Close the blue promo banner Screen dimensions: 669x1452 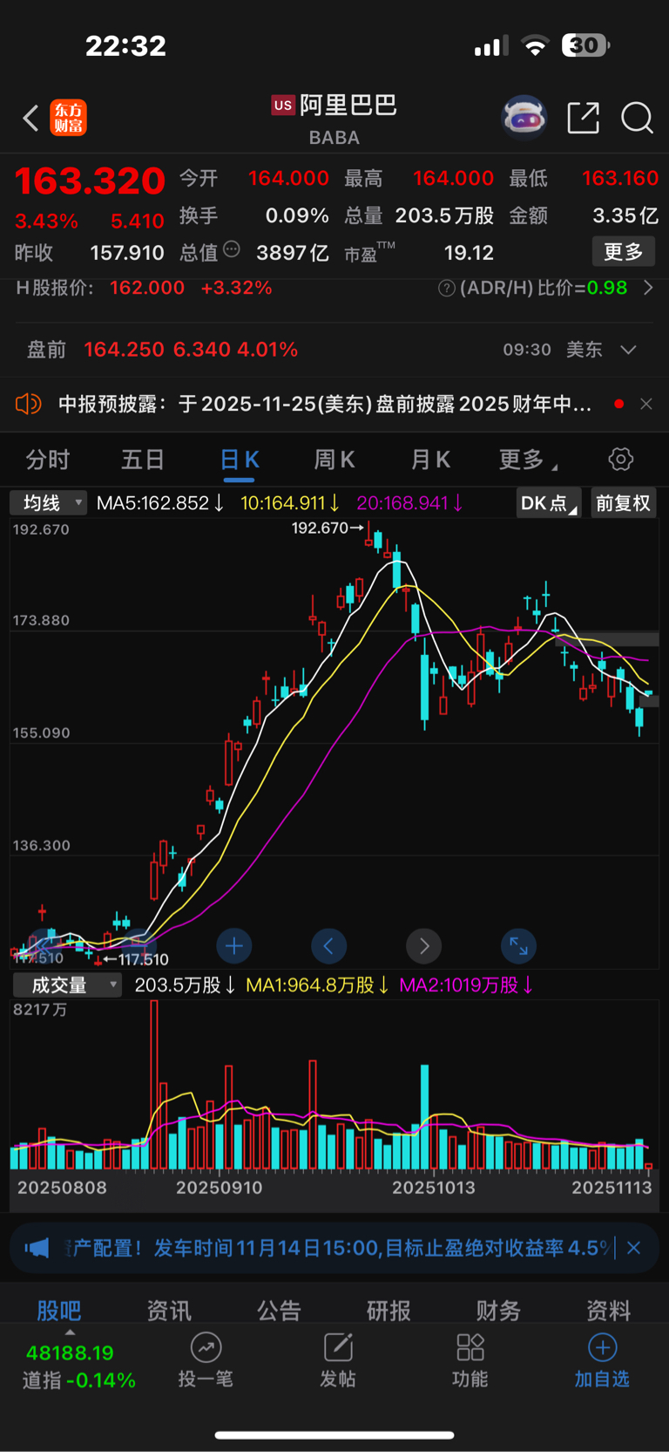pyautogui.click(x=634, y=1248)
